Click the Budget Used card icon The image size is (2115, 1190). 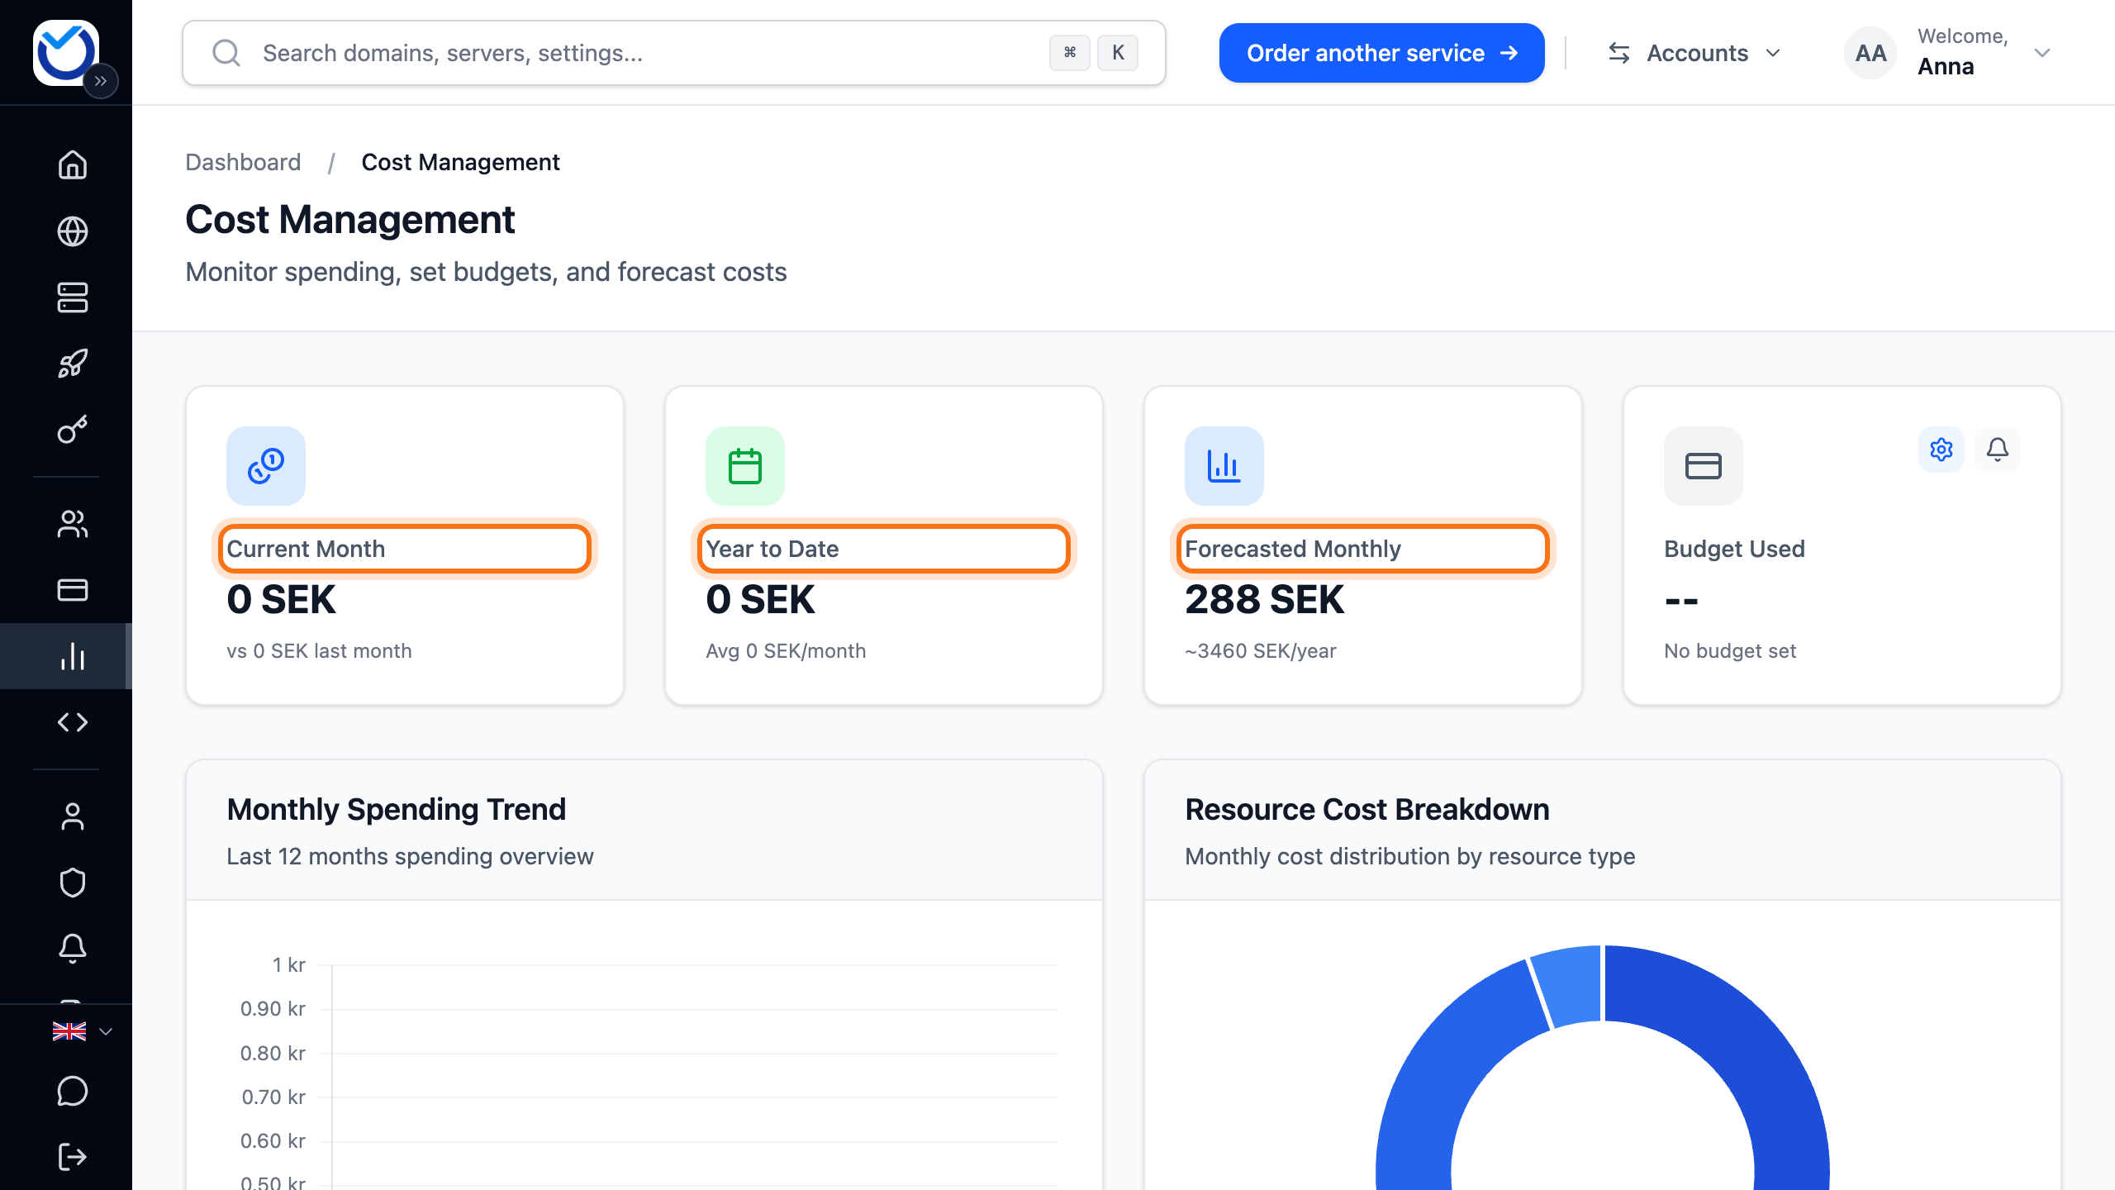[x=1704, y=466]
